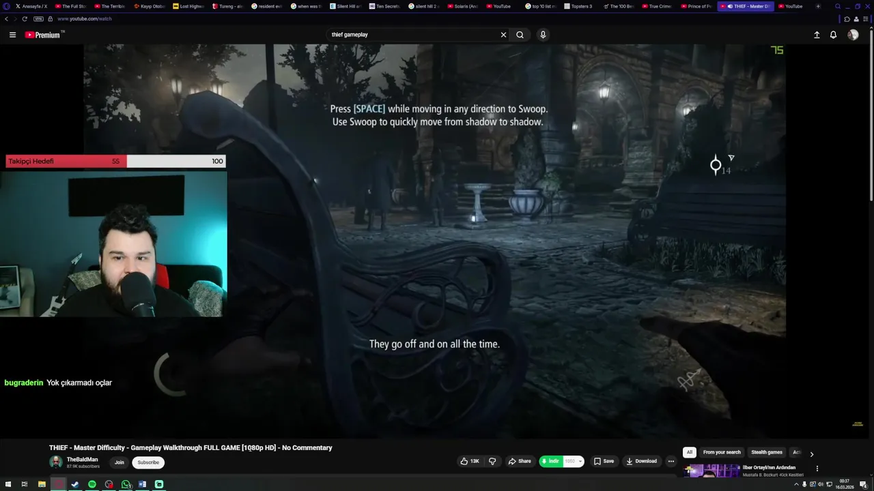Save the video to a playlist
874x491 pixels.
click(x=604, y=462)
